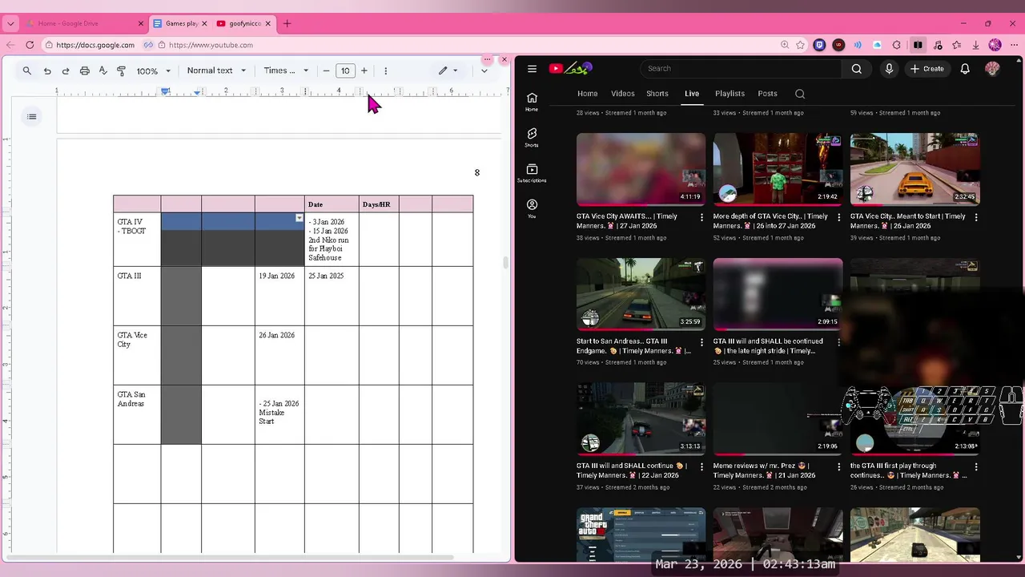
Task: Decrease font size with minus button
Action: 326,71
